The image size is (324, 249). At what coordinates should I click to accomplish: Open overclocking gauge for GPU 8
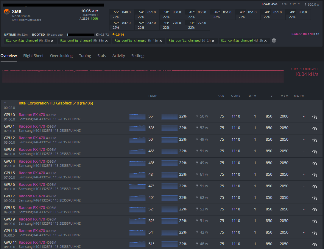click(314, 210)
